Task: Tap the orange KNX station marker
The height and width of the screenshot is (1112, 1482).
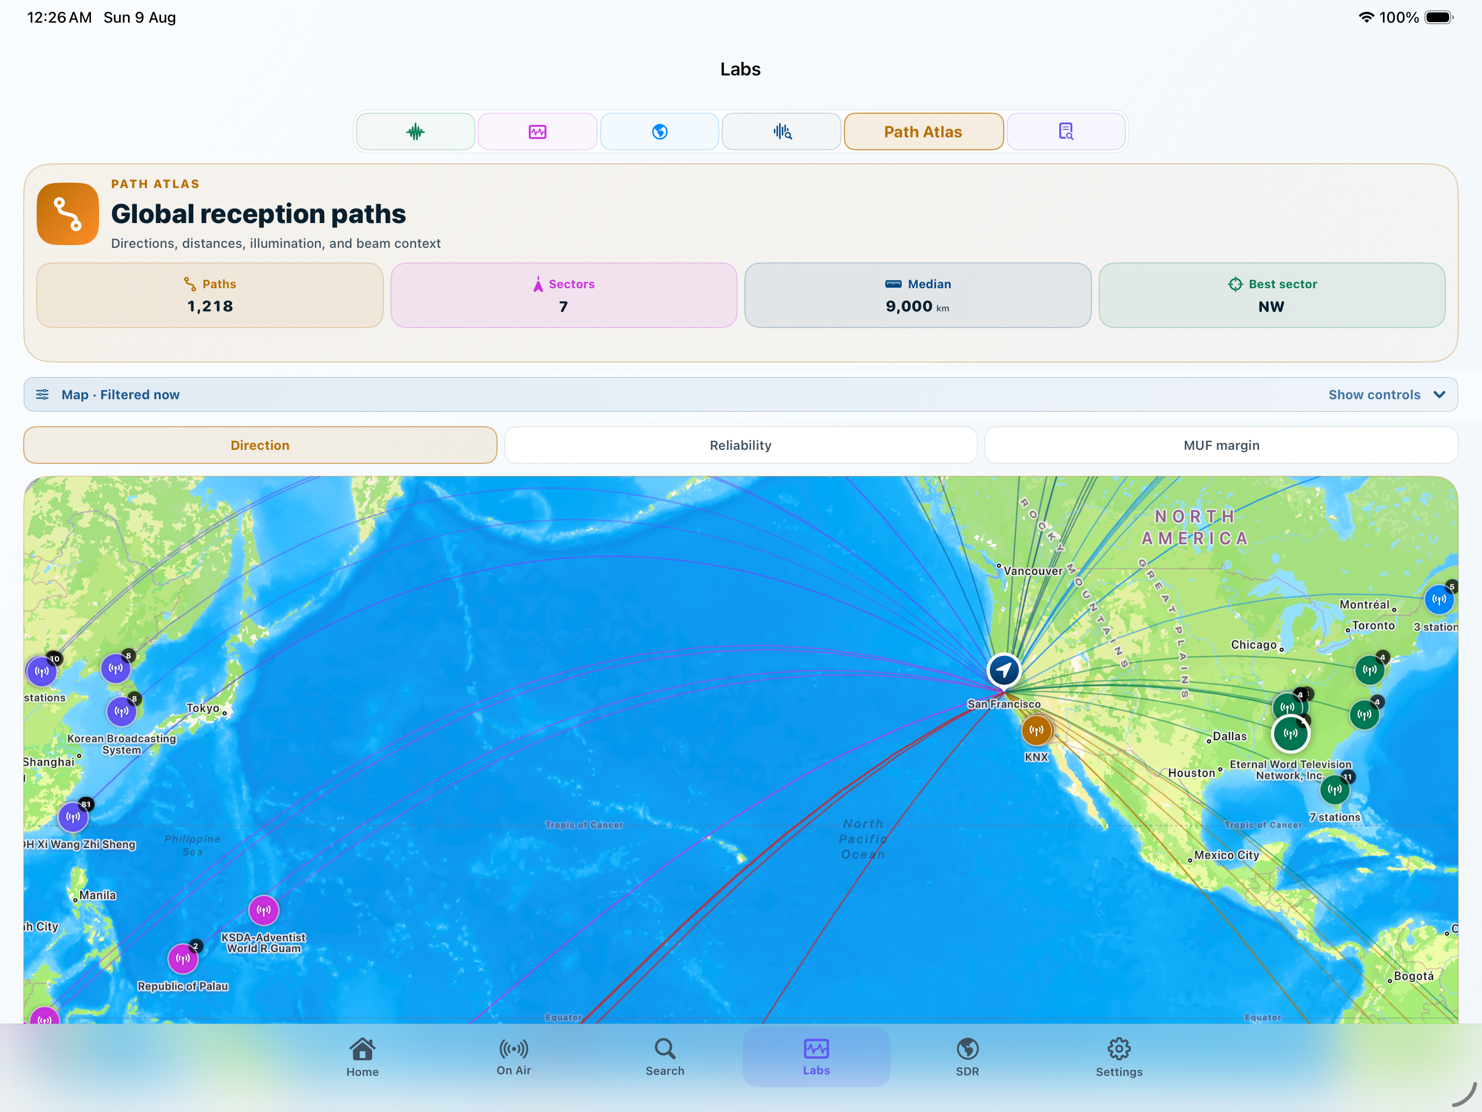Action: tap(1037, 731)
